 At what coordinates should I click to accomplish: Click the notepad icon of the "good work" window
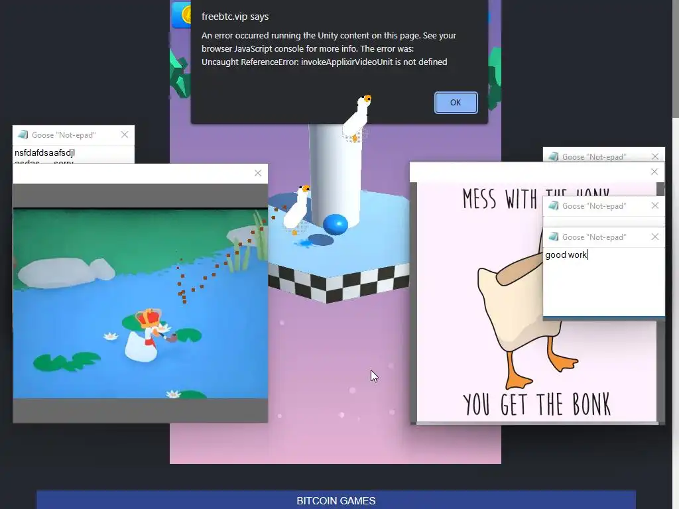point(554,237)
